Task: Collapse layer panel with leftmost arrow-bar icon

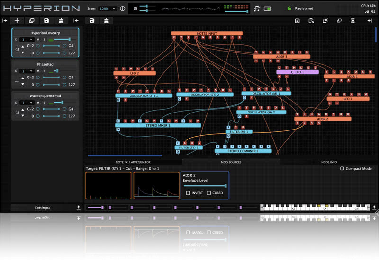Action: [5, 21]
